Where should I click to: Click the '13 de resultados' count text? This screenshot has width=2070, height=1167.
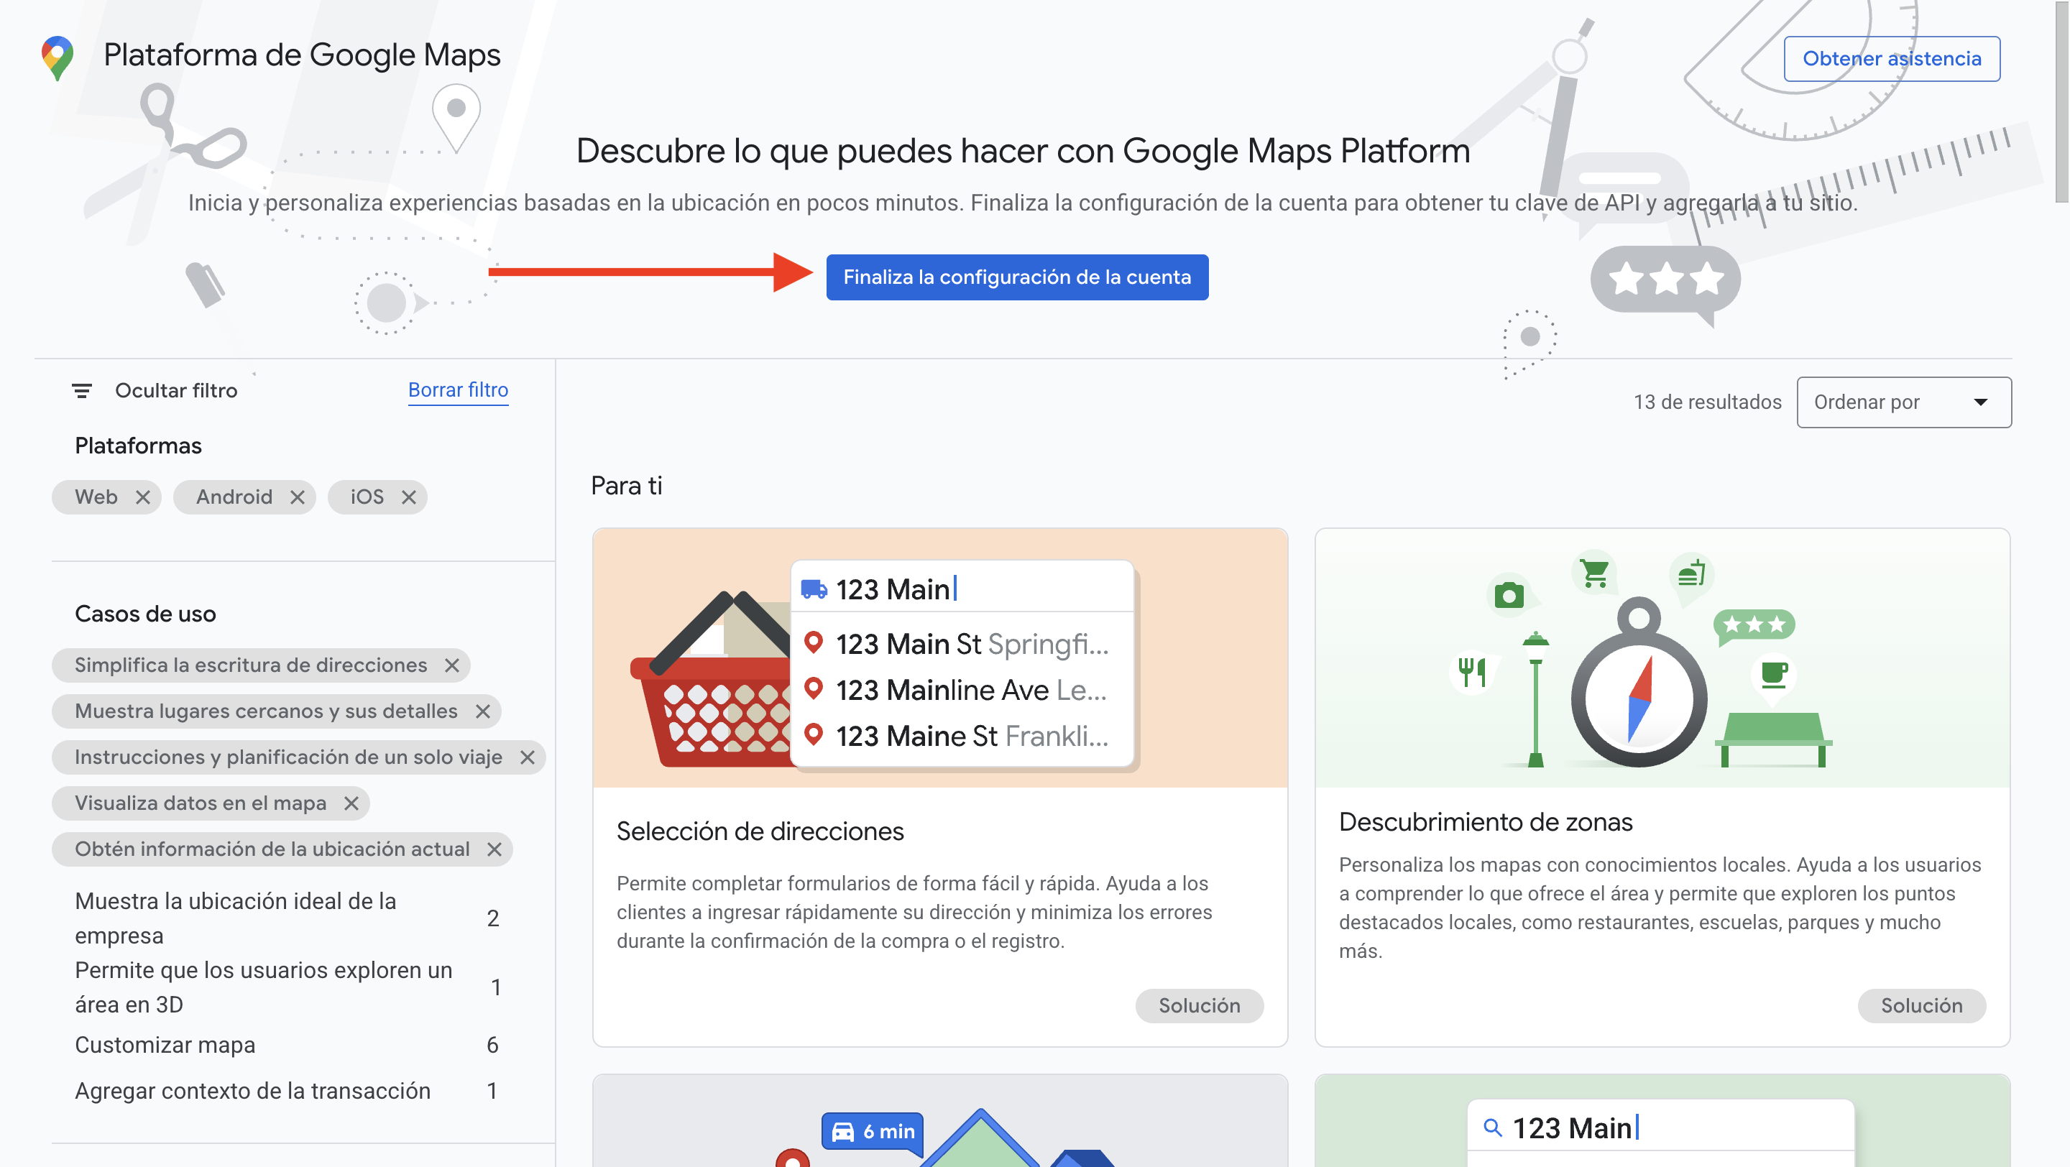(x=1707, y=402)
